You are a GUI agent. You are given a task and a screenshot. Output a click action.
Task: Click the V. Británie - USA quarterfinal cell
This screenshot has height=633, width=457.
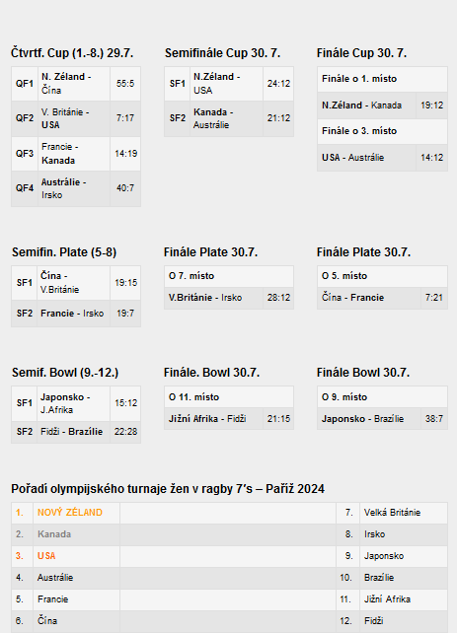[x=74, y=118]
